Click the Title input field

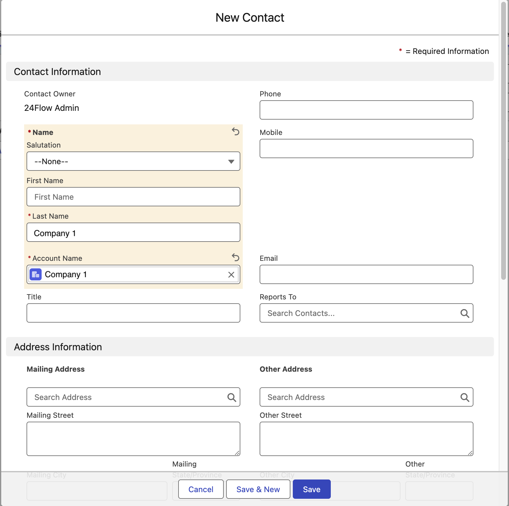click(133, 313)
